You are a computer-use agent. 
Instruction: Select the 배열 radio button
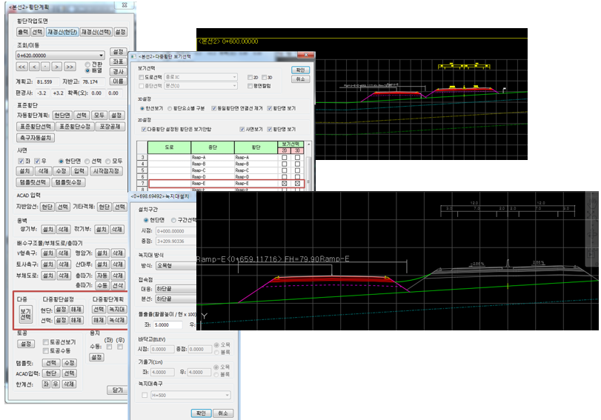[x=87, y=70]
